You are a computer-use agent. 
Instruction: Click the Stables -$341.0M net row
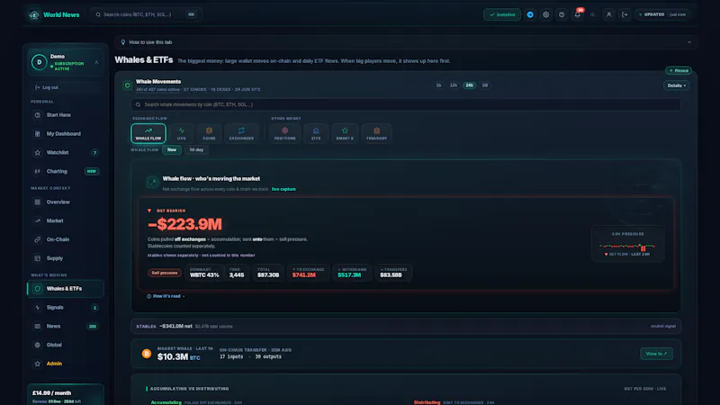click(x=406, y=327)
